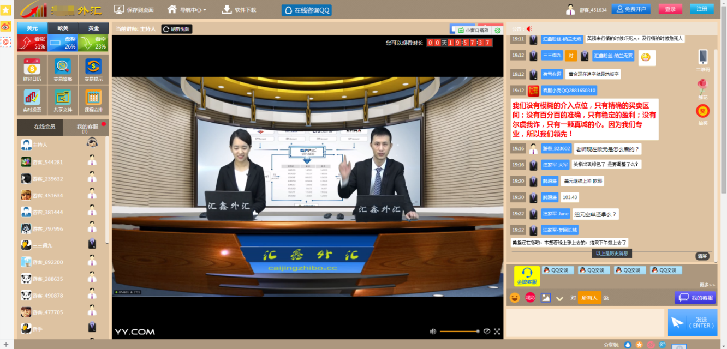
Task: Open the 共享文件 shared files icon
Action: pos(63,101)
